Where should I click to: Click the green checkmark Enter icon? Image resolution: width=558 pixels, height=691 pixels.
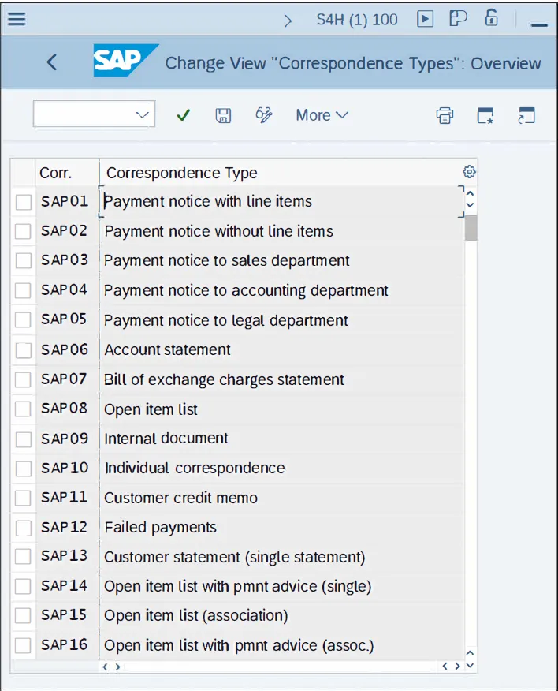(183, 115)
